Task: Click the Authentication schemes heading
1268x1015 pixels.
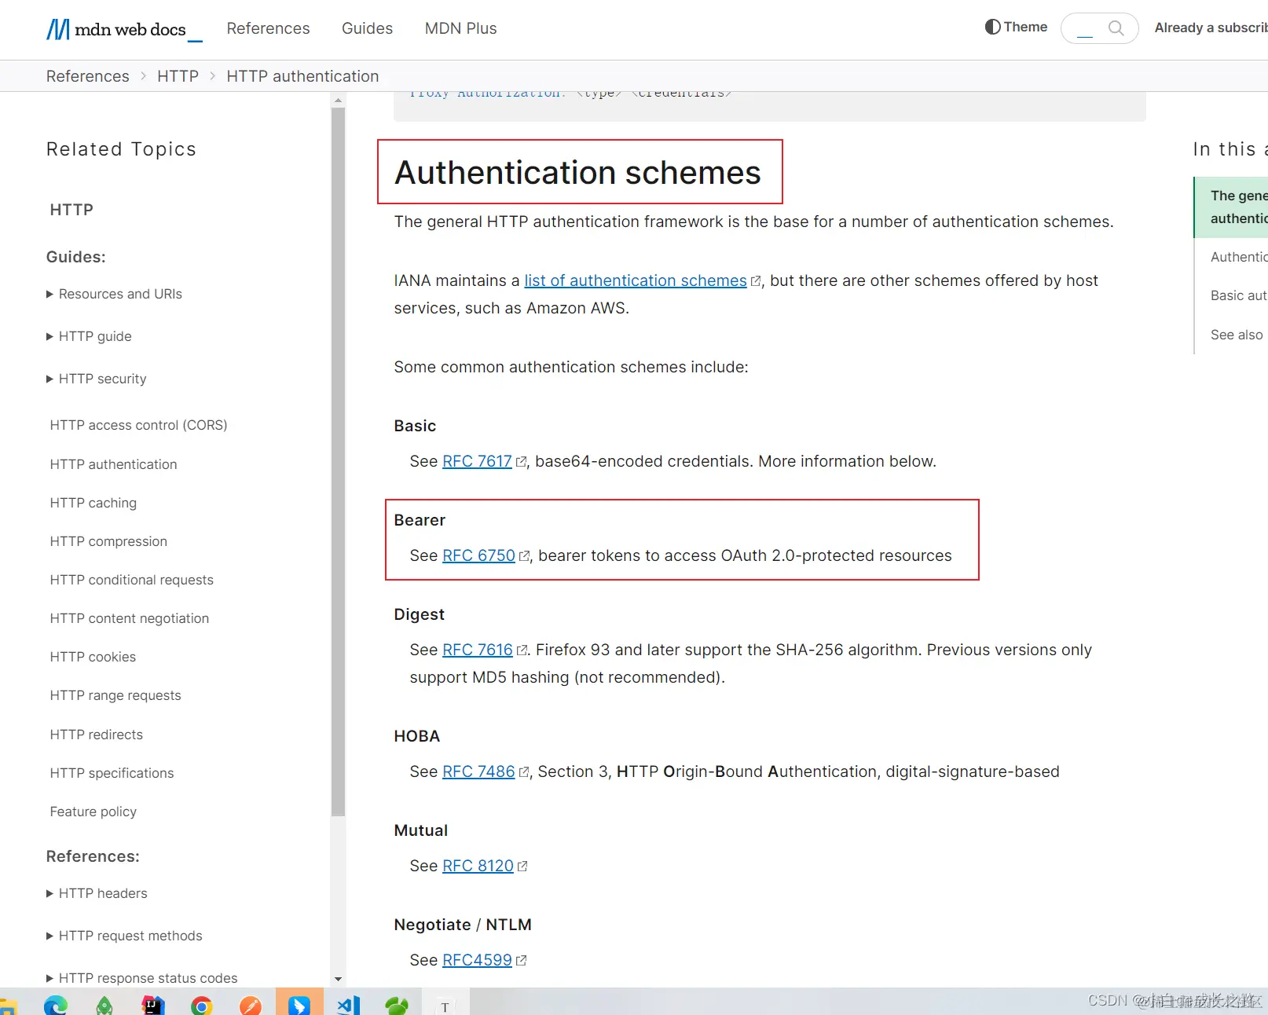Action: 577,173
